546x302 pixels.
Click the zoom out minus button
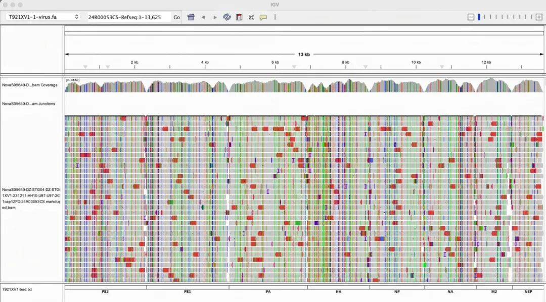(471, 17)
